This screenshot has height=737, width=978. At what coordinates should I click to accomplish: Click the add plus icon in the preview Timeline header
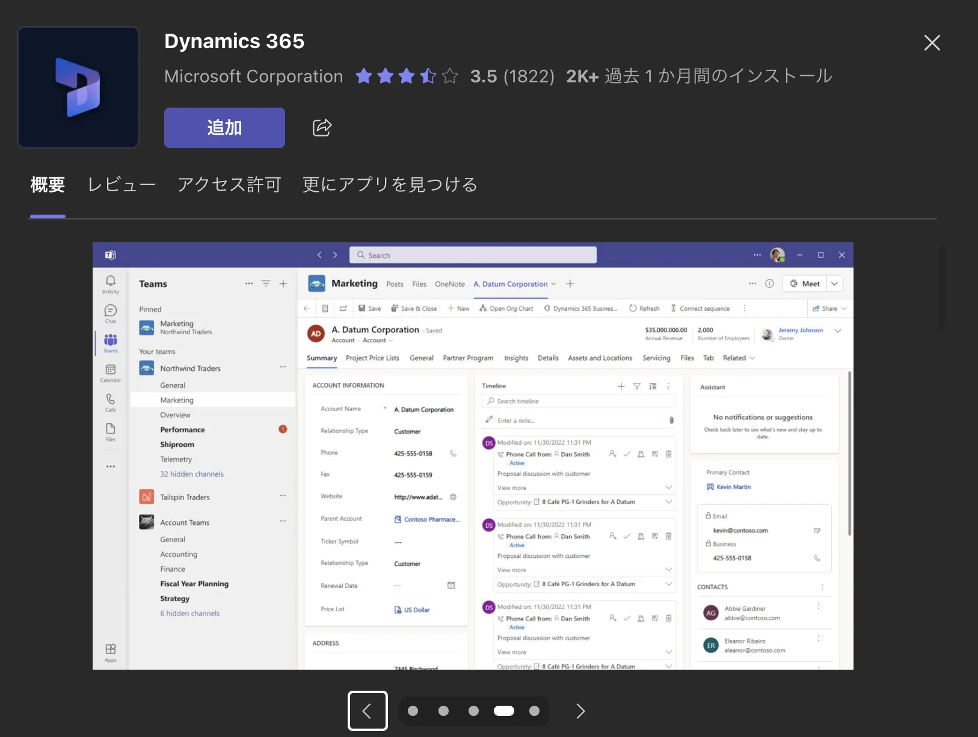(x=621, y=387)
